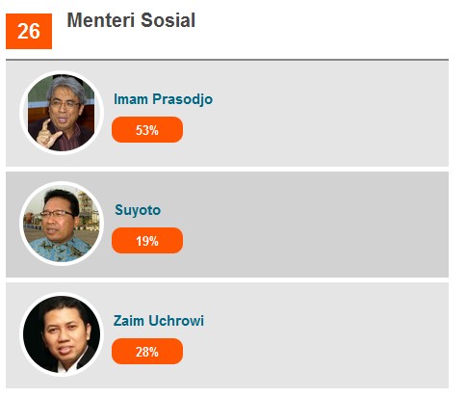Click the gray divider line under the heading
This screenshot has height=398, width=466.
tap(227, 60)
